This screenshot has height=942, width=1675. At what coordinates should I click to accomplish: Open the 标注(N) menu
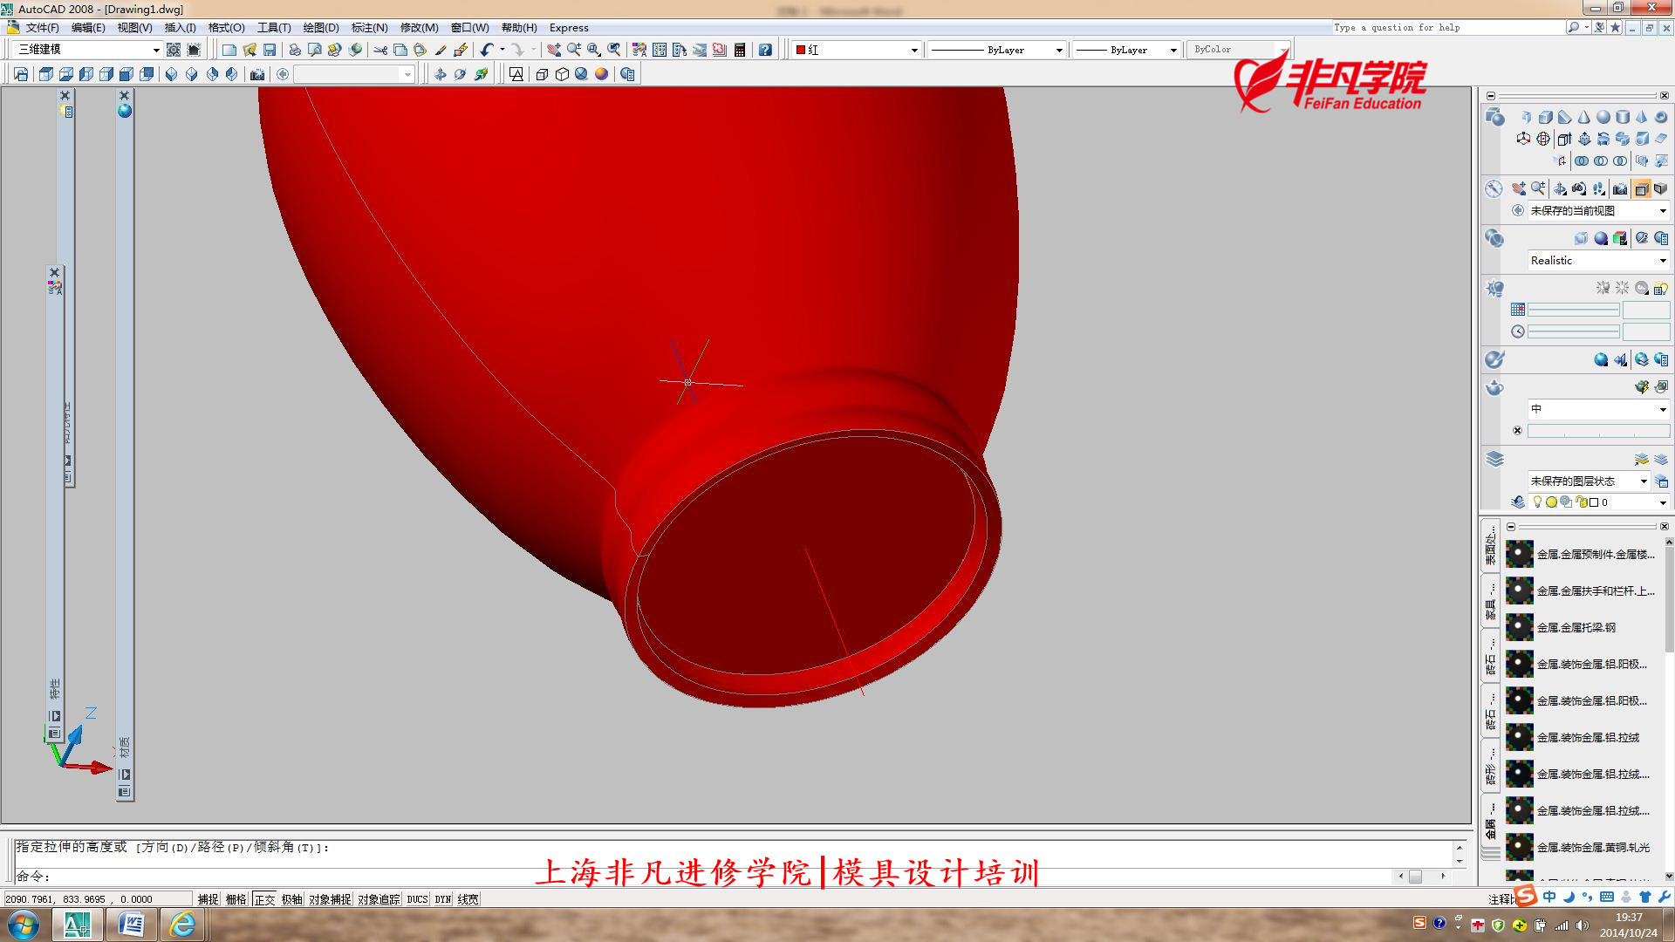369,28
